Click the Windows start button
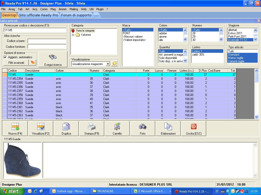Image resolution: width=261 pixels, height=195 pixels. [12, 191]
